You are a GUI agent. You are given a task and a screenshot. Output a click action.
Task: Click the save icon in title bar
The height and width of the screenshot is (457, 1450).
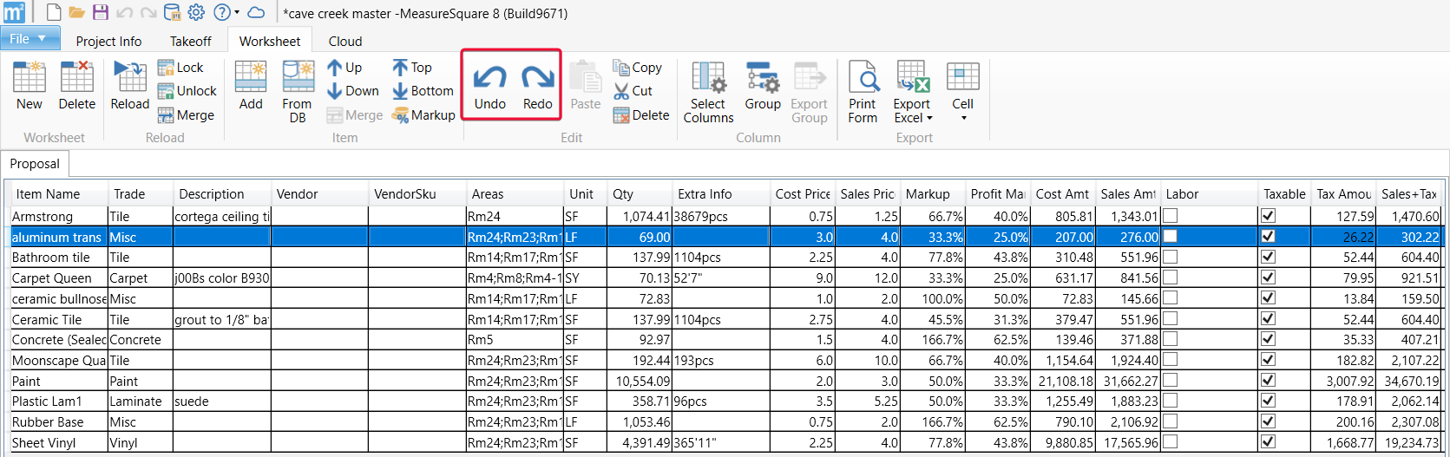point(101,12)
